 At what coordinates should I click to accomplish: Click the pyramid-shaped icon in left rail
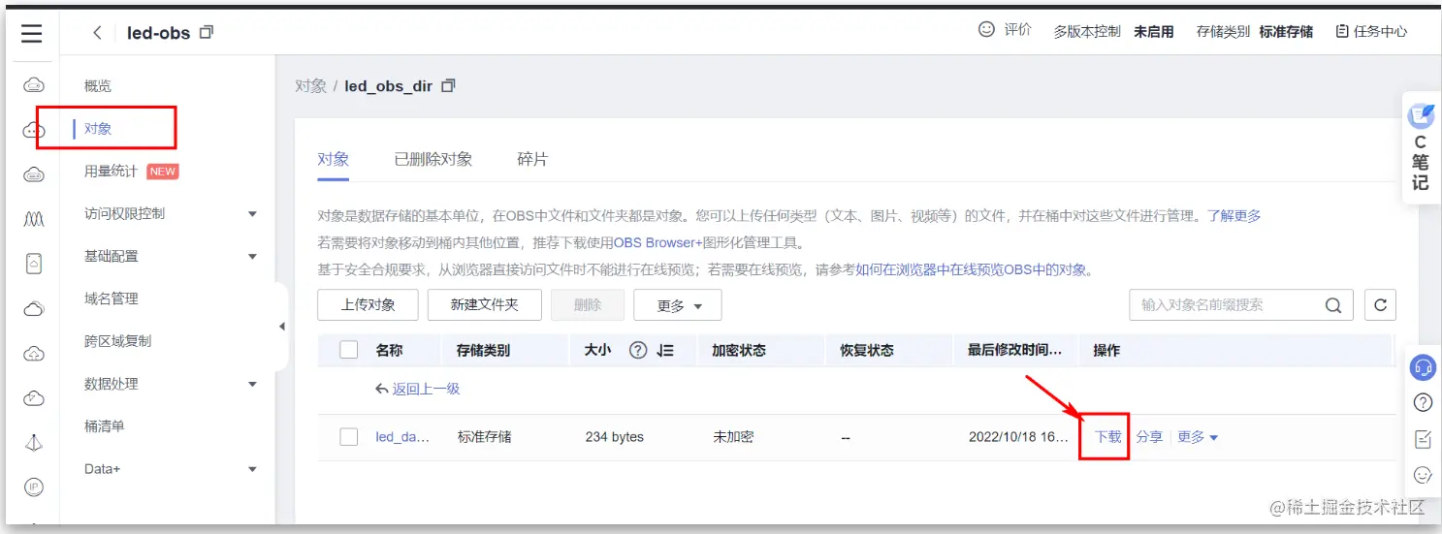click(x=33, y=443)
